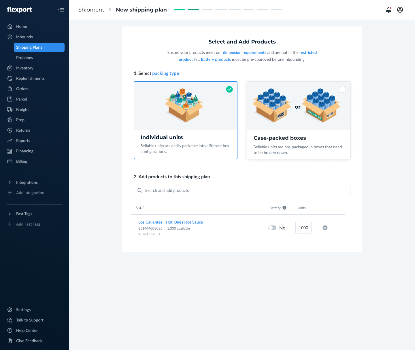Open the notifications bell
The image size is (415, 350).
(388, 10)
